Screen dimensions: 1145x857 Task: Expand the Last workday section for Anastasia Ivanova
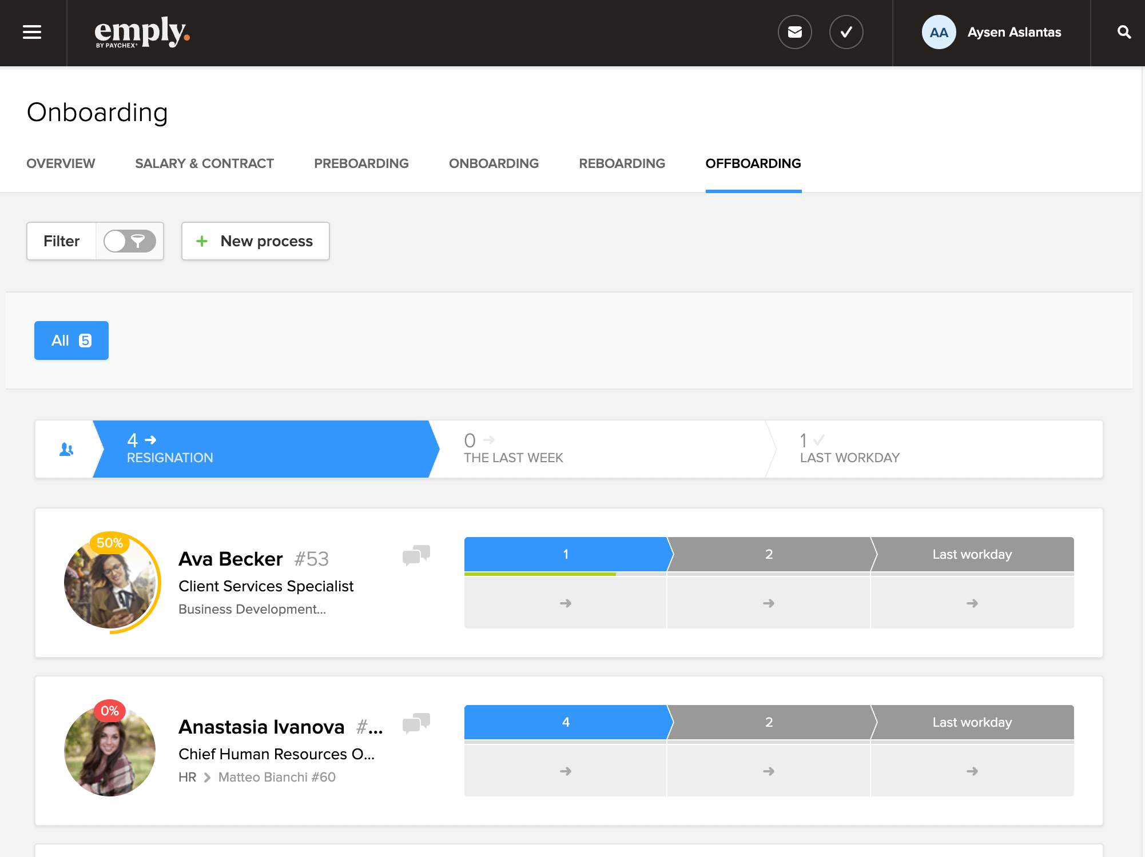tap(972, 770)
